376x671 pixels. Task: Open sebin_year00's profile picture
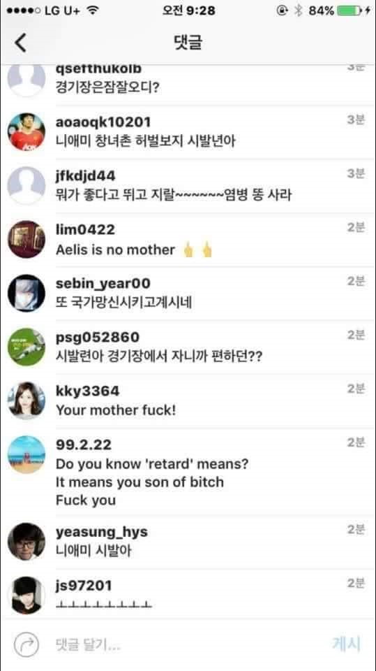[x=27, y=293]
